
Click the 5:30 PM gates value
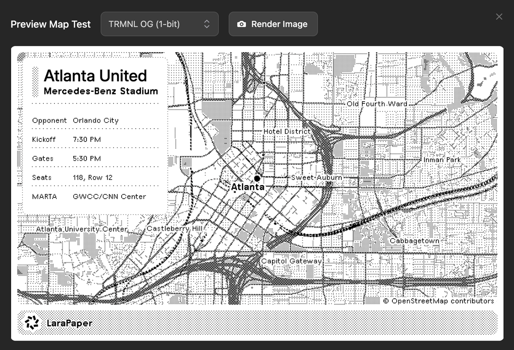pyautogui.click(x=87, y=159)
